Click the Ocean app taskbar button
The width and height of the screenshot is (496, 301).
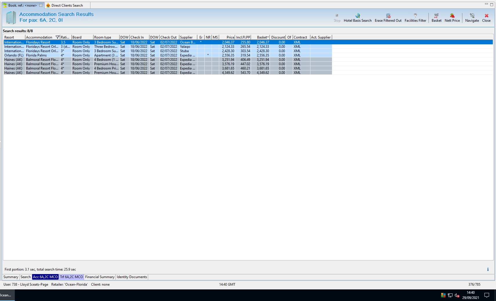pos(7,295)
